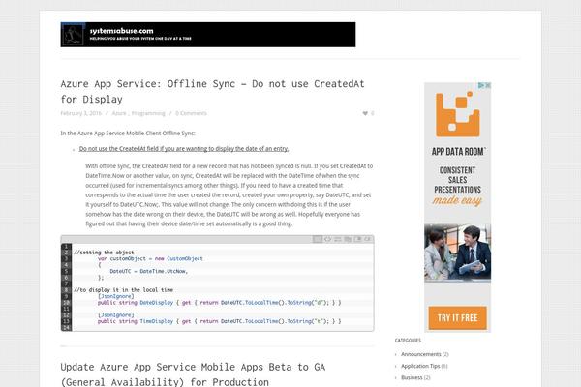
Task: Click the 'In the Azure App Service Mobile Client' sentence
Action: pos(128,133)
